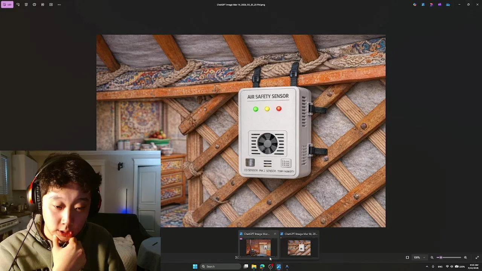Open the three-dot See more menu

coord(59,5)
